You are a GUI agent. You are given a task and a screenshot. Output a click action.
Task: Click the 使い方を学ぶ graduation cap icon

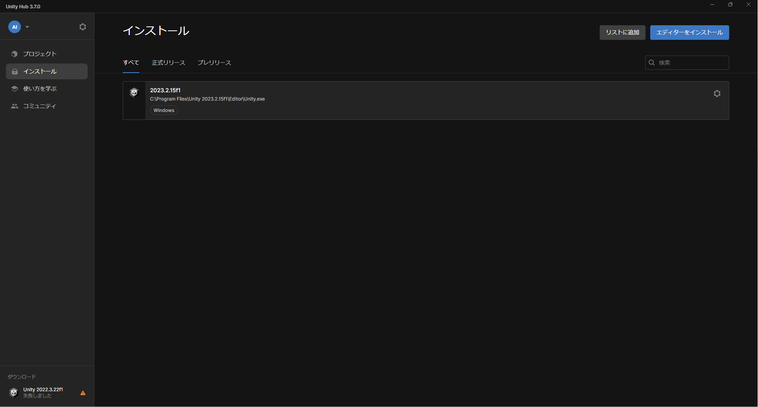pos(15,89)
